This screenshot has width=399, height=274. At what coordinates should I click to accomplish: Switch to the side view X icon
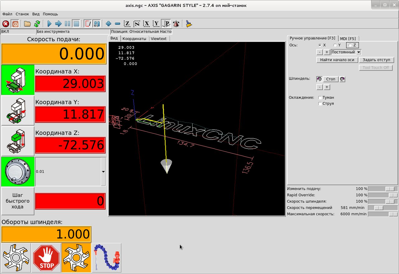[x=147, y=24]
